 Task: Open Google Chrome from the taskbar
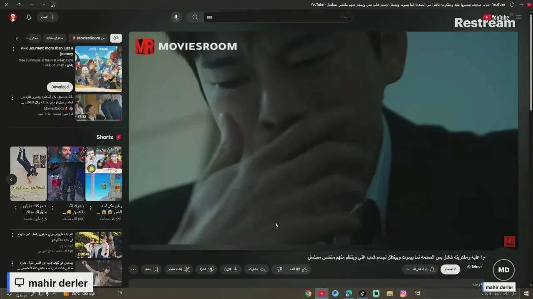[308, 294]
